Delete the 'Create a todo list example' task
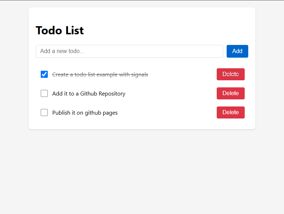The width and height of the screenshot is (284, 214). [231, 74]
